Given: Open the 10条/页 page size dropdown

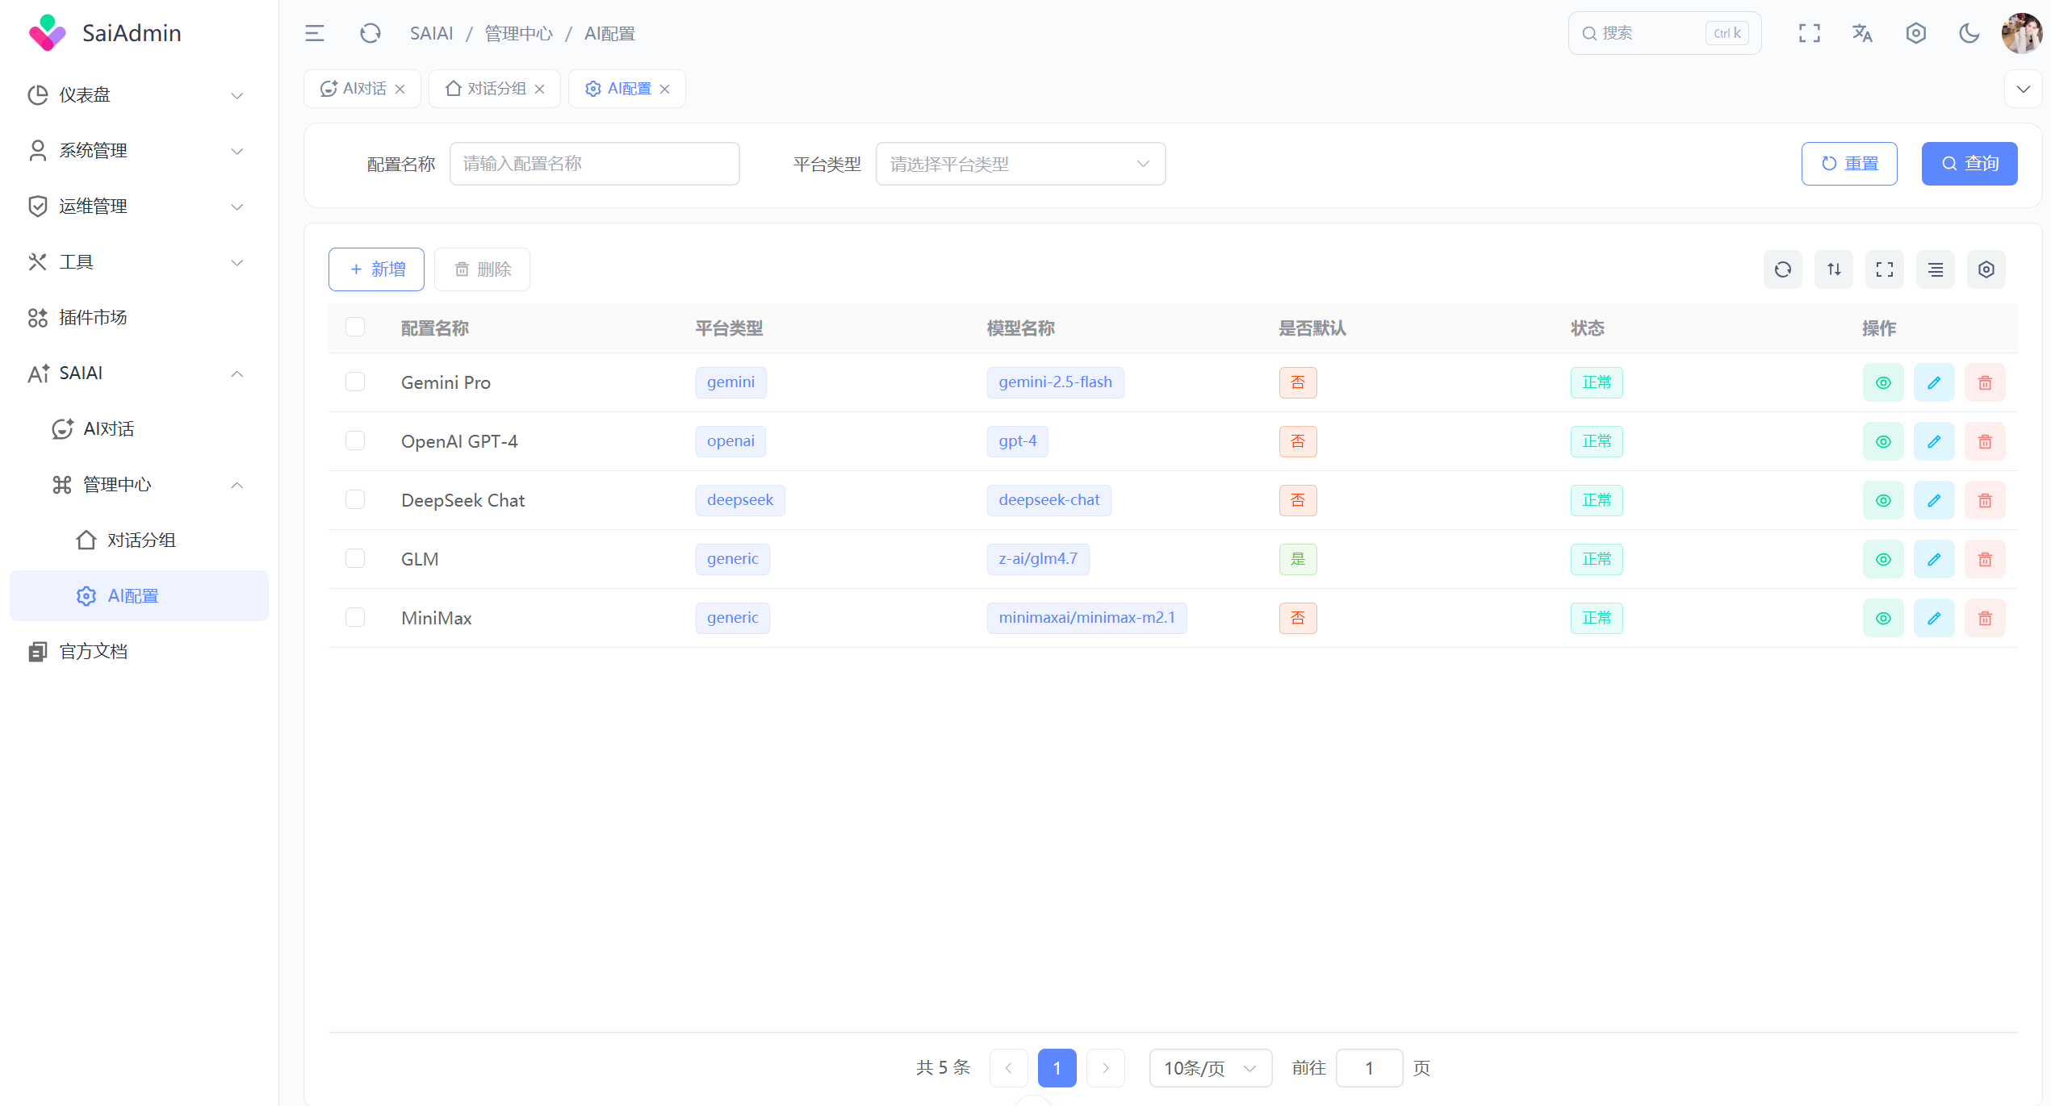Looking at the screenshot, I should 1209,1068.
